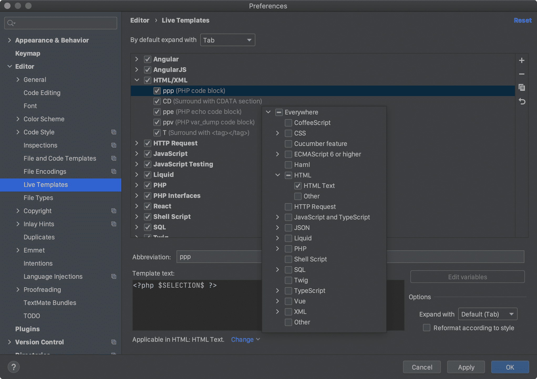The width and height of the screenshot is (537, 379).
Task: Toggle the CD template checkbox
Action: click(157, 101)
